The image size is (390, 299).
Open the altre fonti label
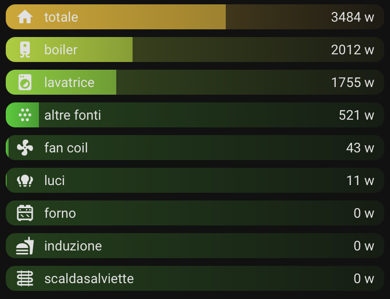[73, 115]
